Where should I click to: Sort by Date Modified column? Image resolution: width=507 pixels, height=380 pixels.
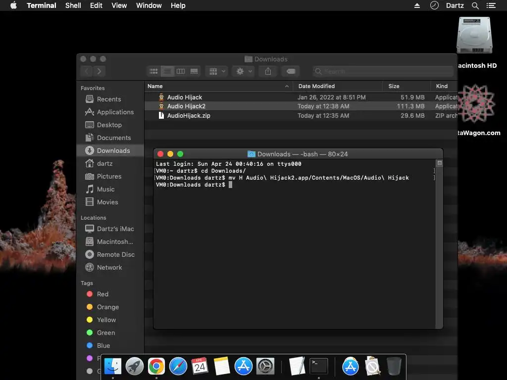(x=338, y=86)
